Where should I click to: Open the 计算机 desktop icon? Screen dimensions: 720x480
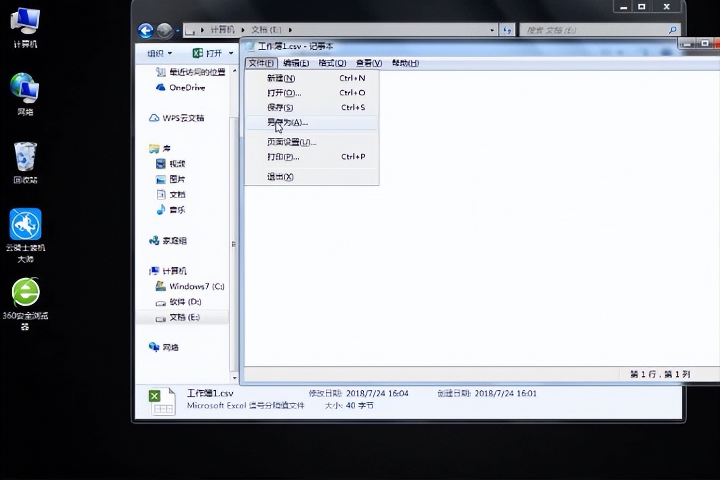pyautogui.click(x=25, y=27)
